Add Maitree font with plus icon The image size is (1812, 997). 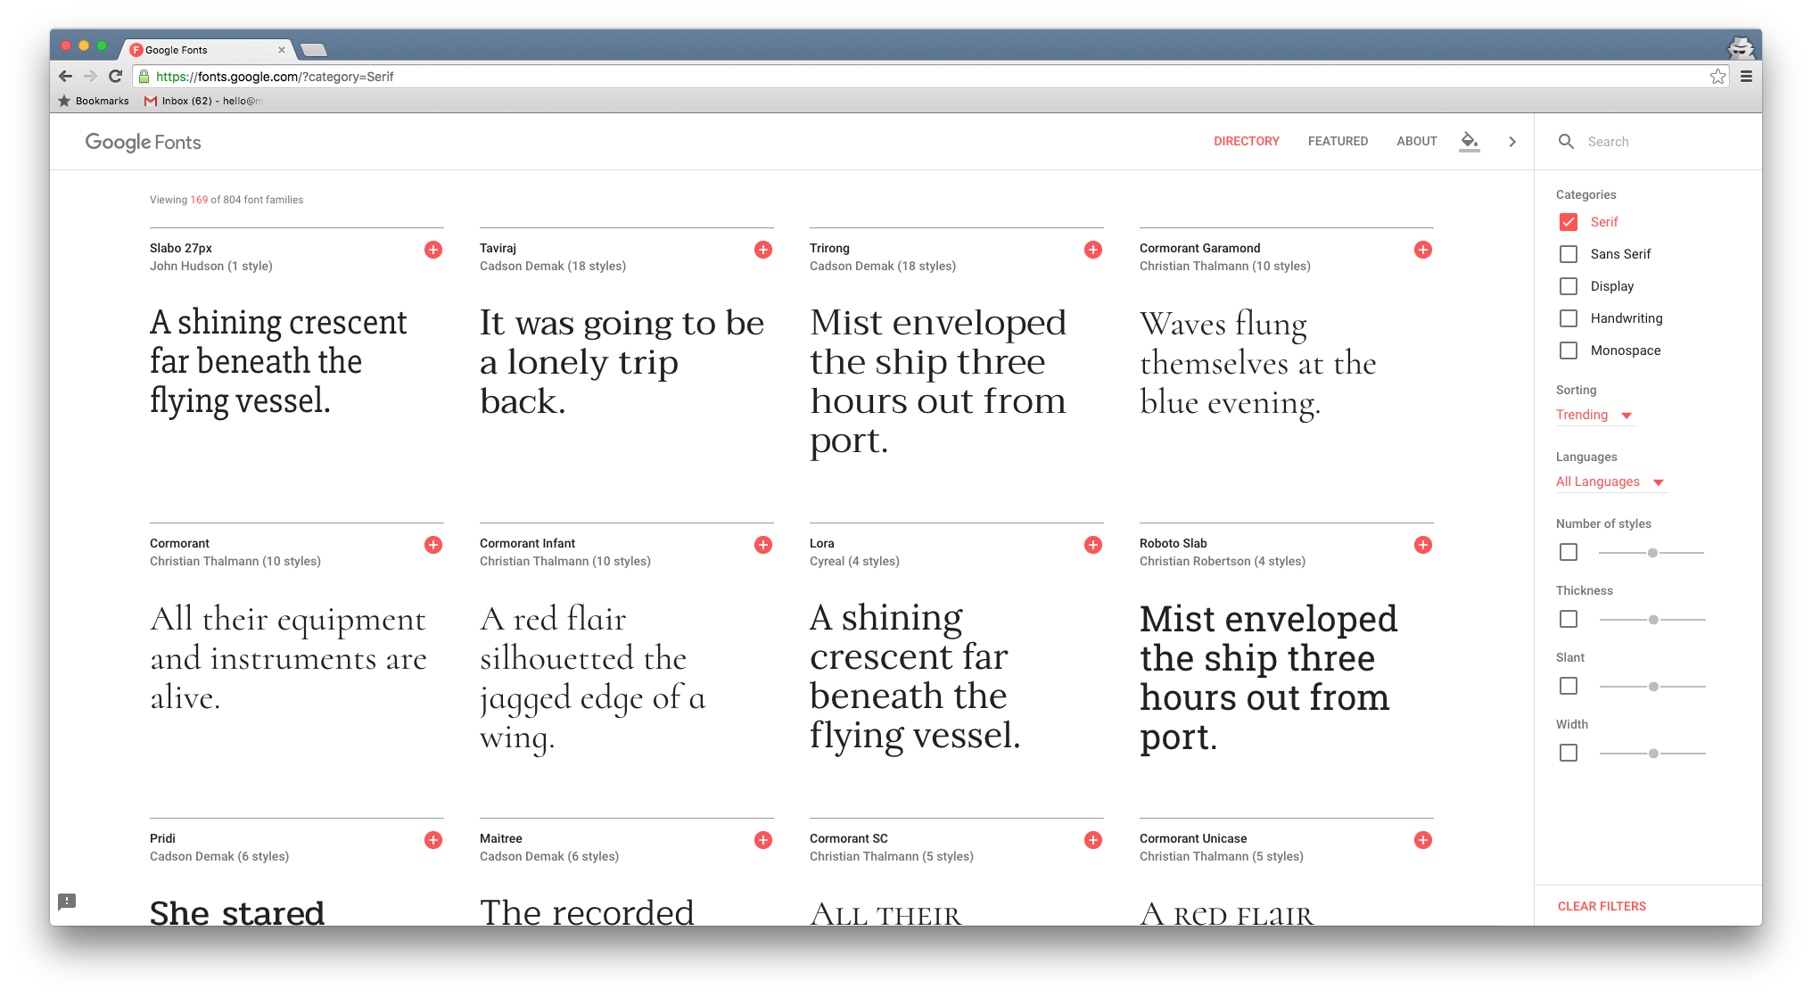763,840
